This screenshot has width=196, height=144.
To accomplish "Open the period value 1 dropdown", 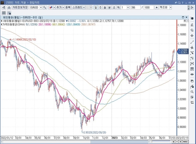I will coord(128,7).
